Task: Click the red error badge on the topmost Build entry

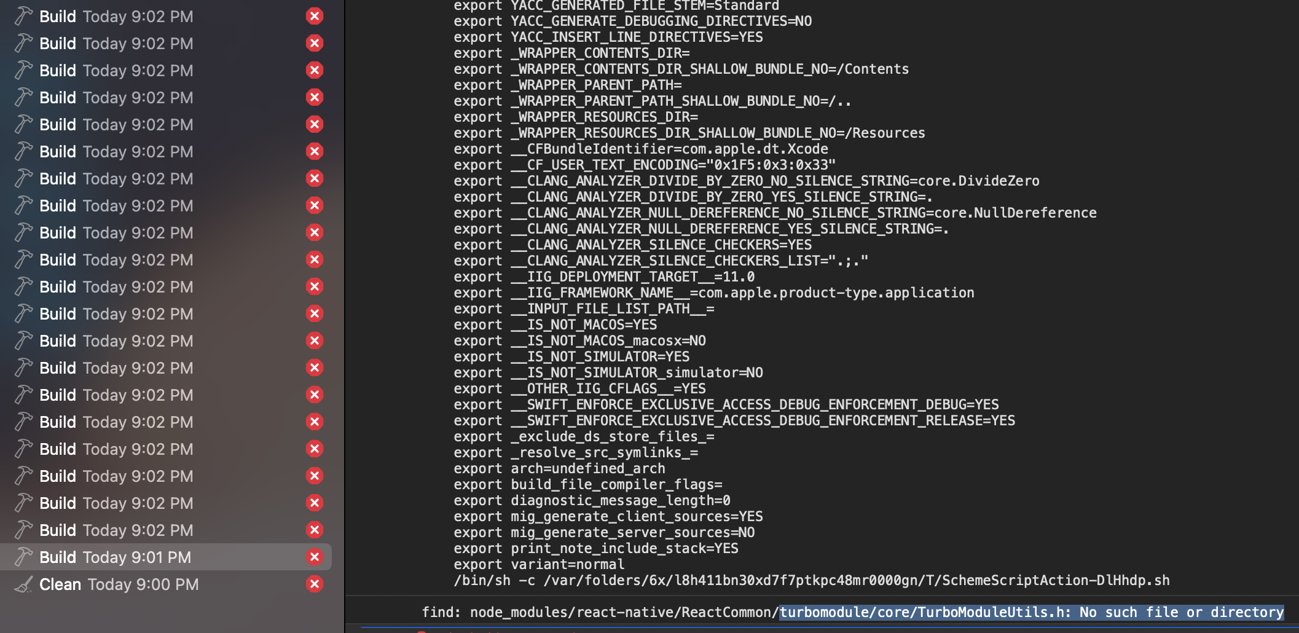Action: click(x=315, y=16)
